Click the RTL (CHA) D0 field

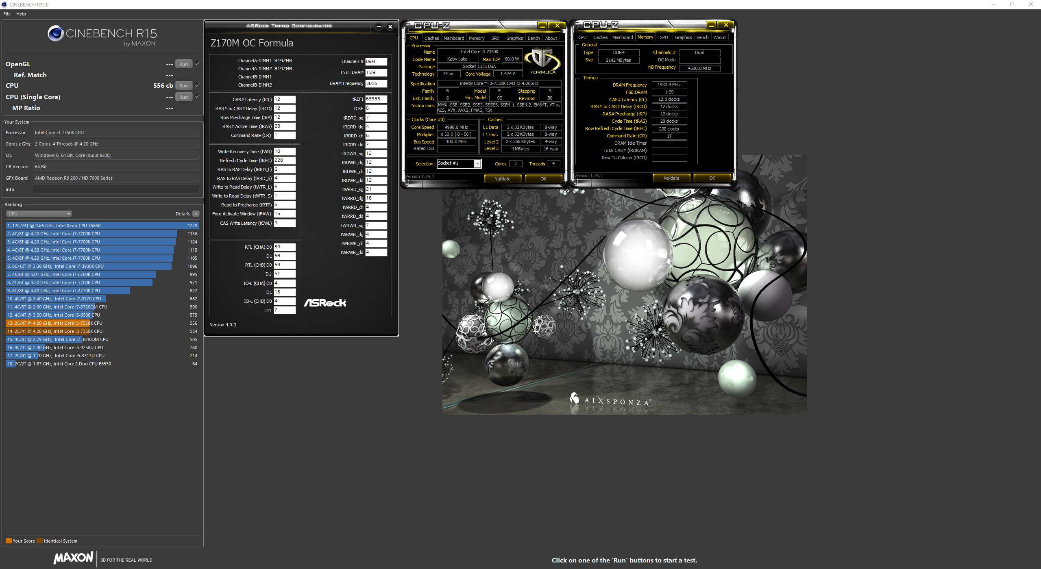click(x=285, y=247)
